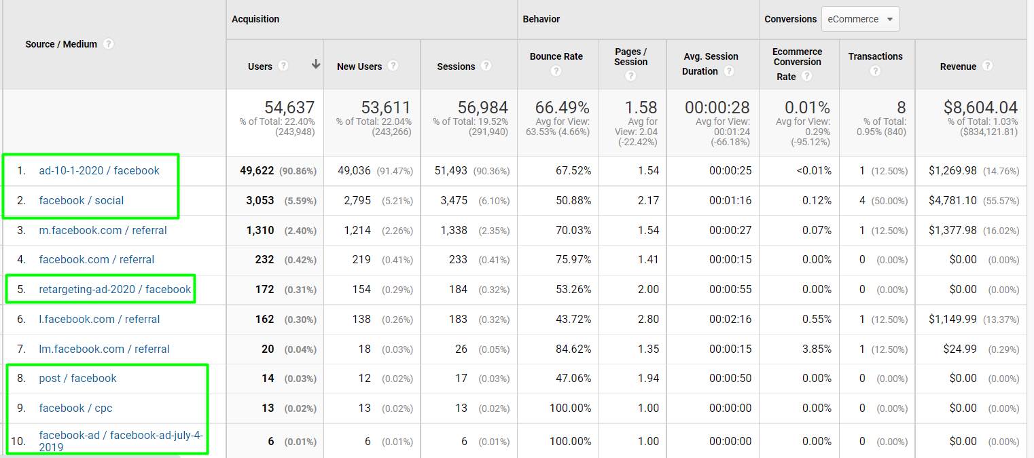Screen dimensions: 1034x458
Task: Open help icon beside Avg. Session Duration
Action: tap(728, 71)
